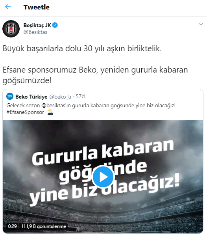This screenshot has height=237, width=207.
Task: Click Beko Türkiye account name
Action: (x=31, y=97)
